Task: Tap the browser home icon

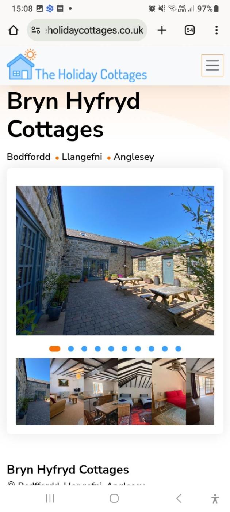Action: click(13, 30)
